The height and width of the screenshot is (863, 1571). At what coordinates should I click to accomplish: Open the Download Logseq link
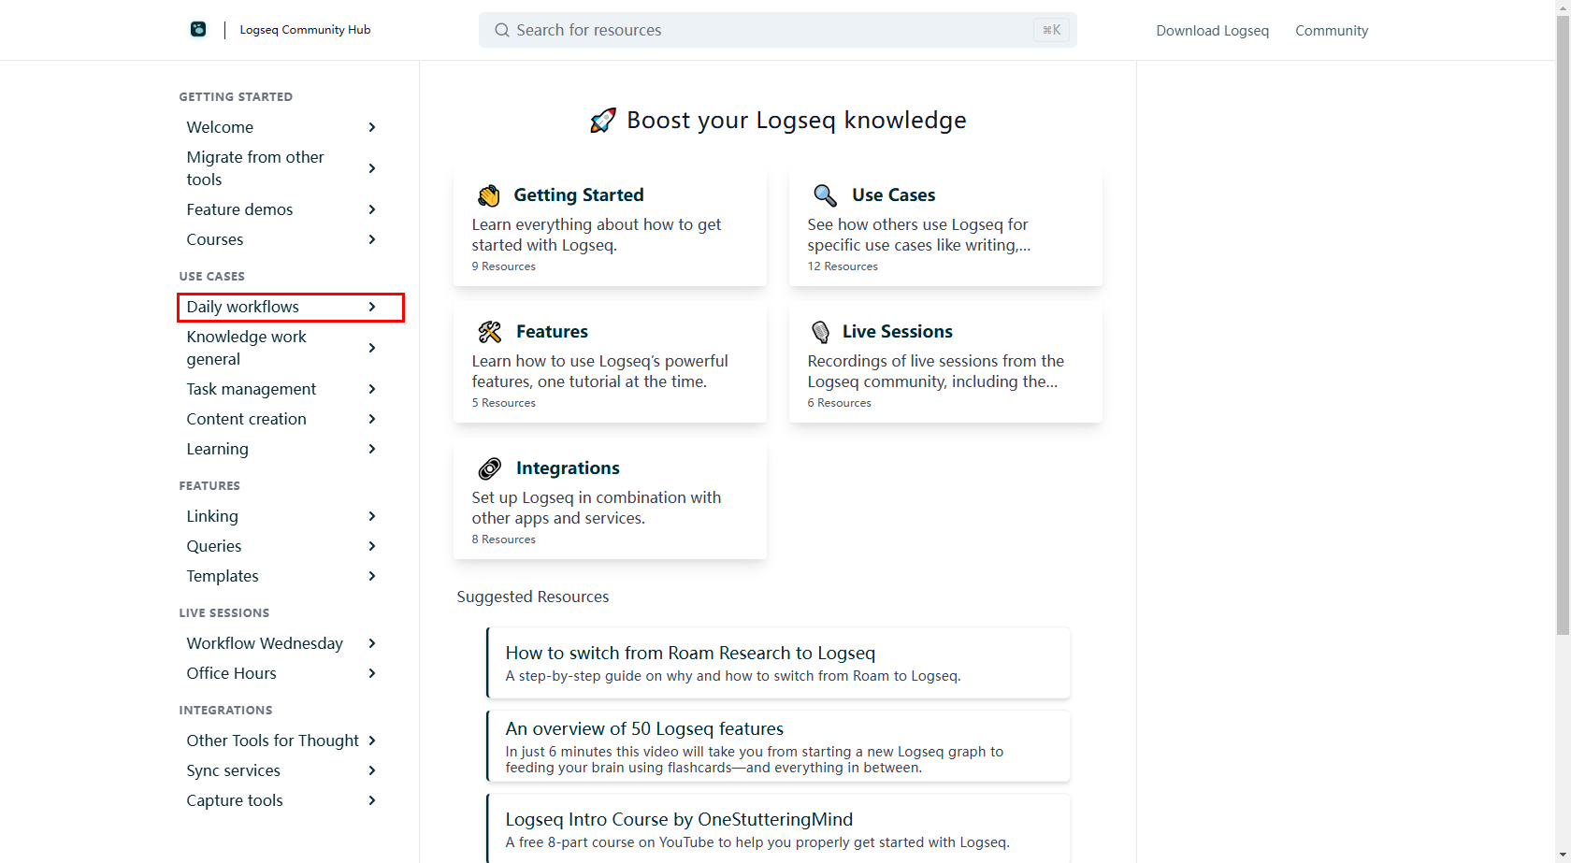(1212, 31)
